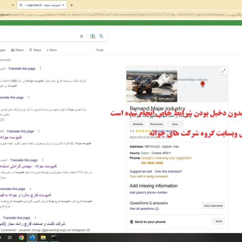Close the Google Search tab
The height and width of the screenshot is (242, 242).
[63, 5]
